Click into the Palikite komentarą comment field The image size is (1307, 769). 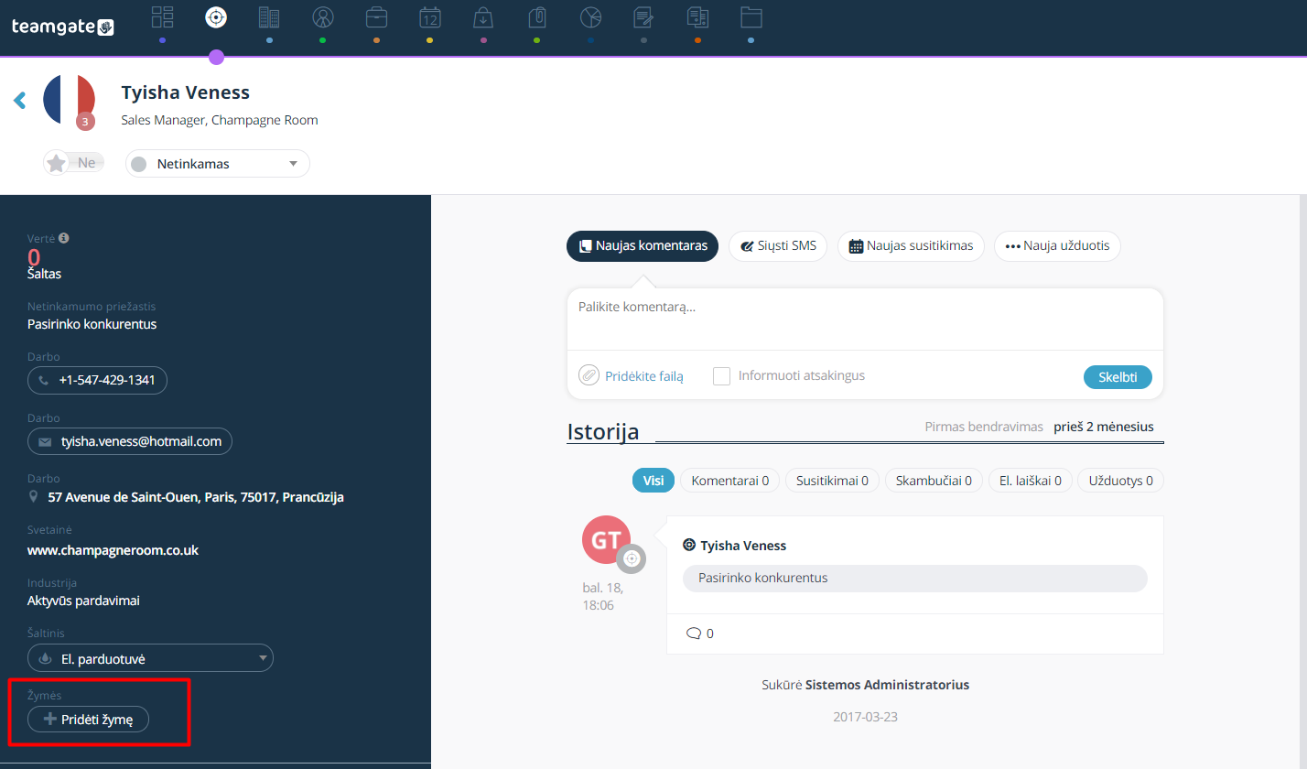[865, 320]
